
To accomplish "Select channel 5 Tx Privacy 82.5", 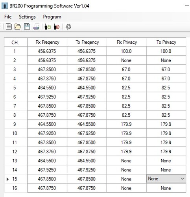I will click(x=166, y=87).
